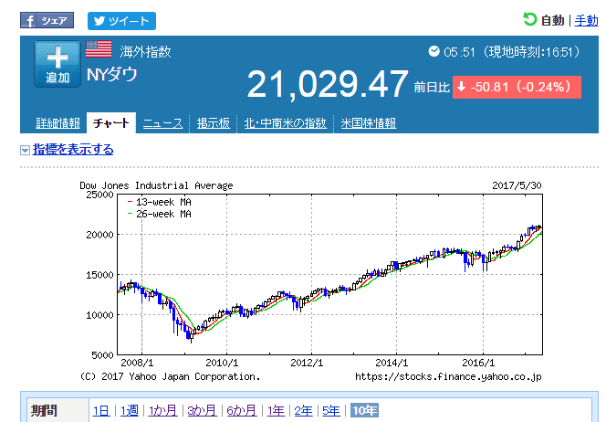Set chart period to 1週
Screen dimensions: 606x422
pyautogui.click(x=129, y=410)
